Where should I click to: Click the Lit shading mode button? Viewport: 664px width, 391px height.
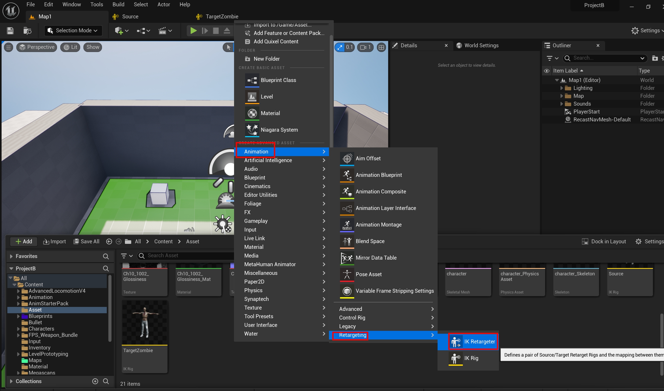[70, 47]
